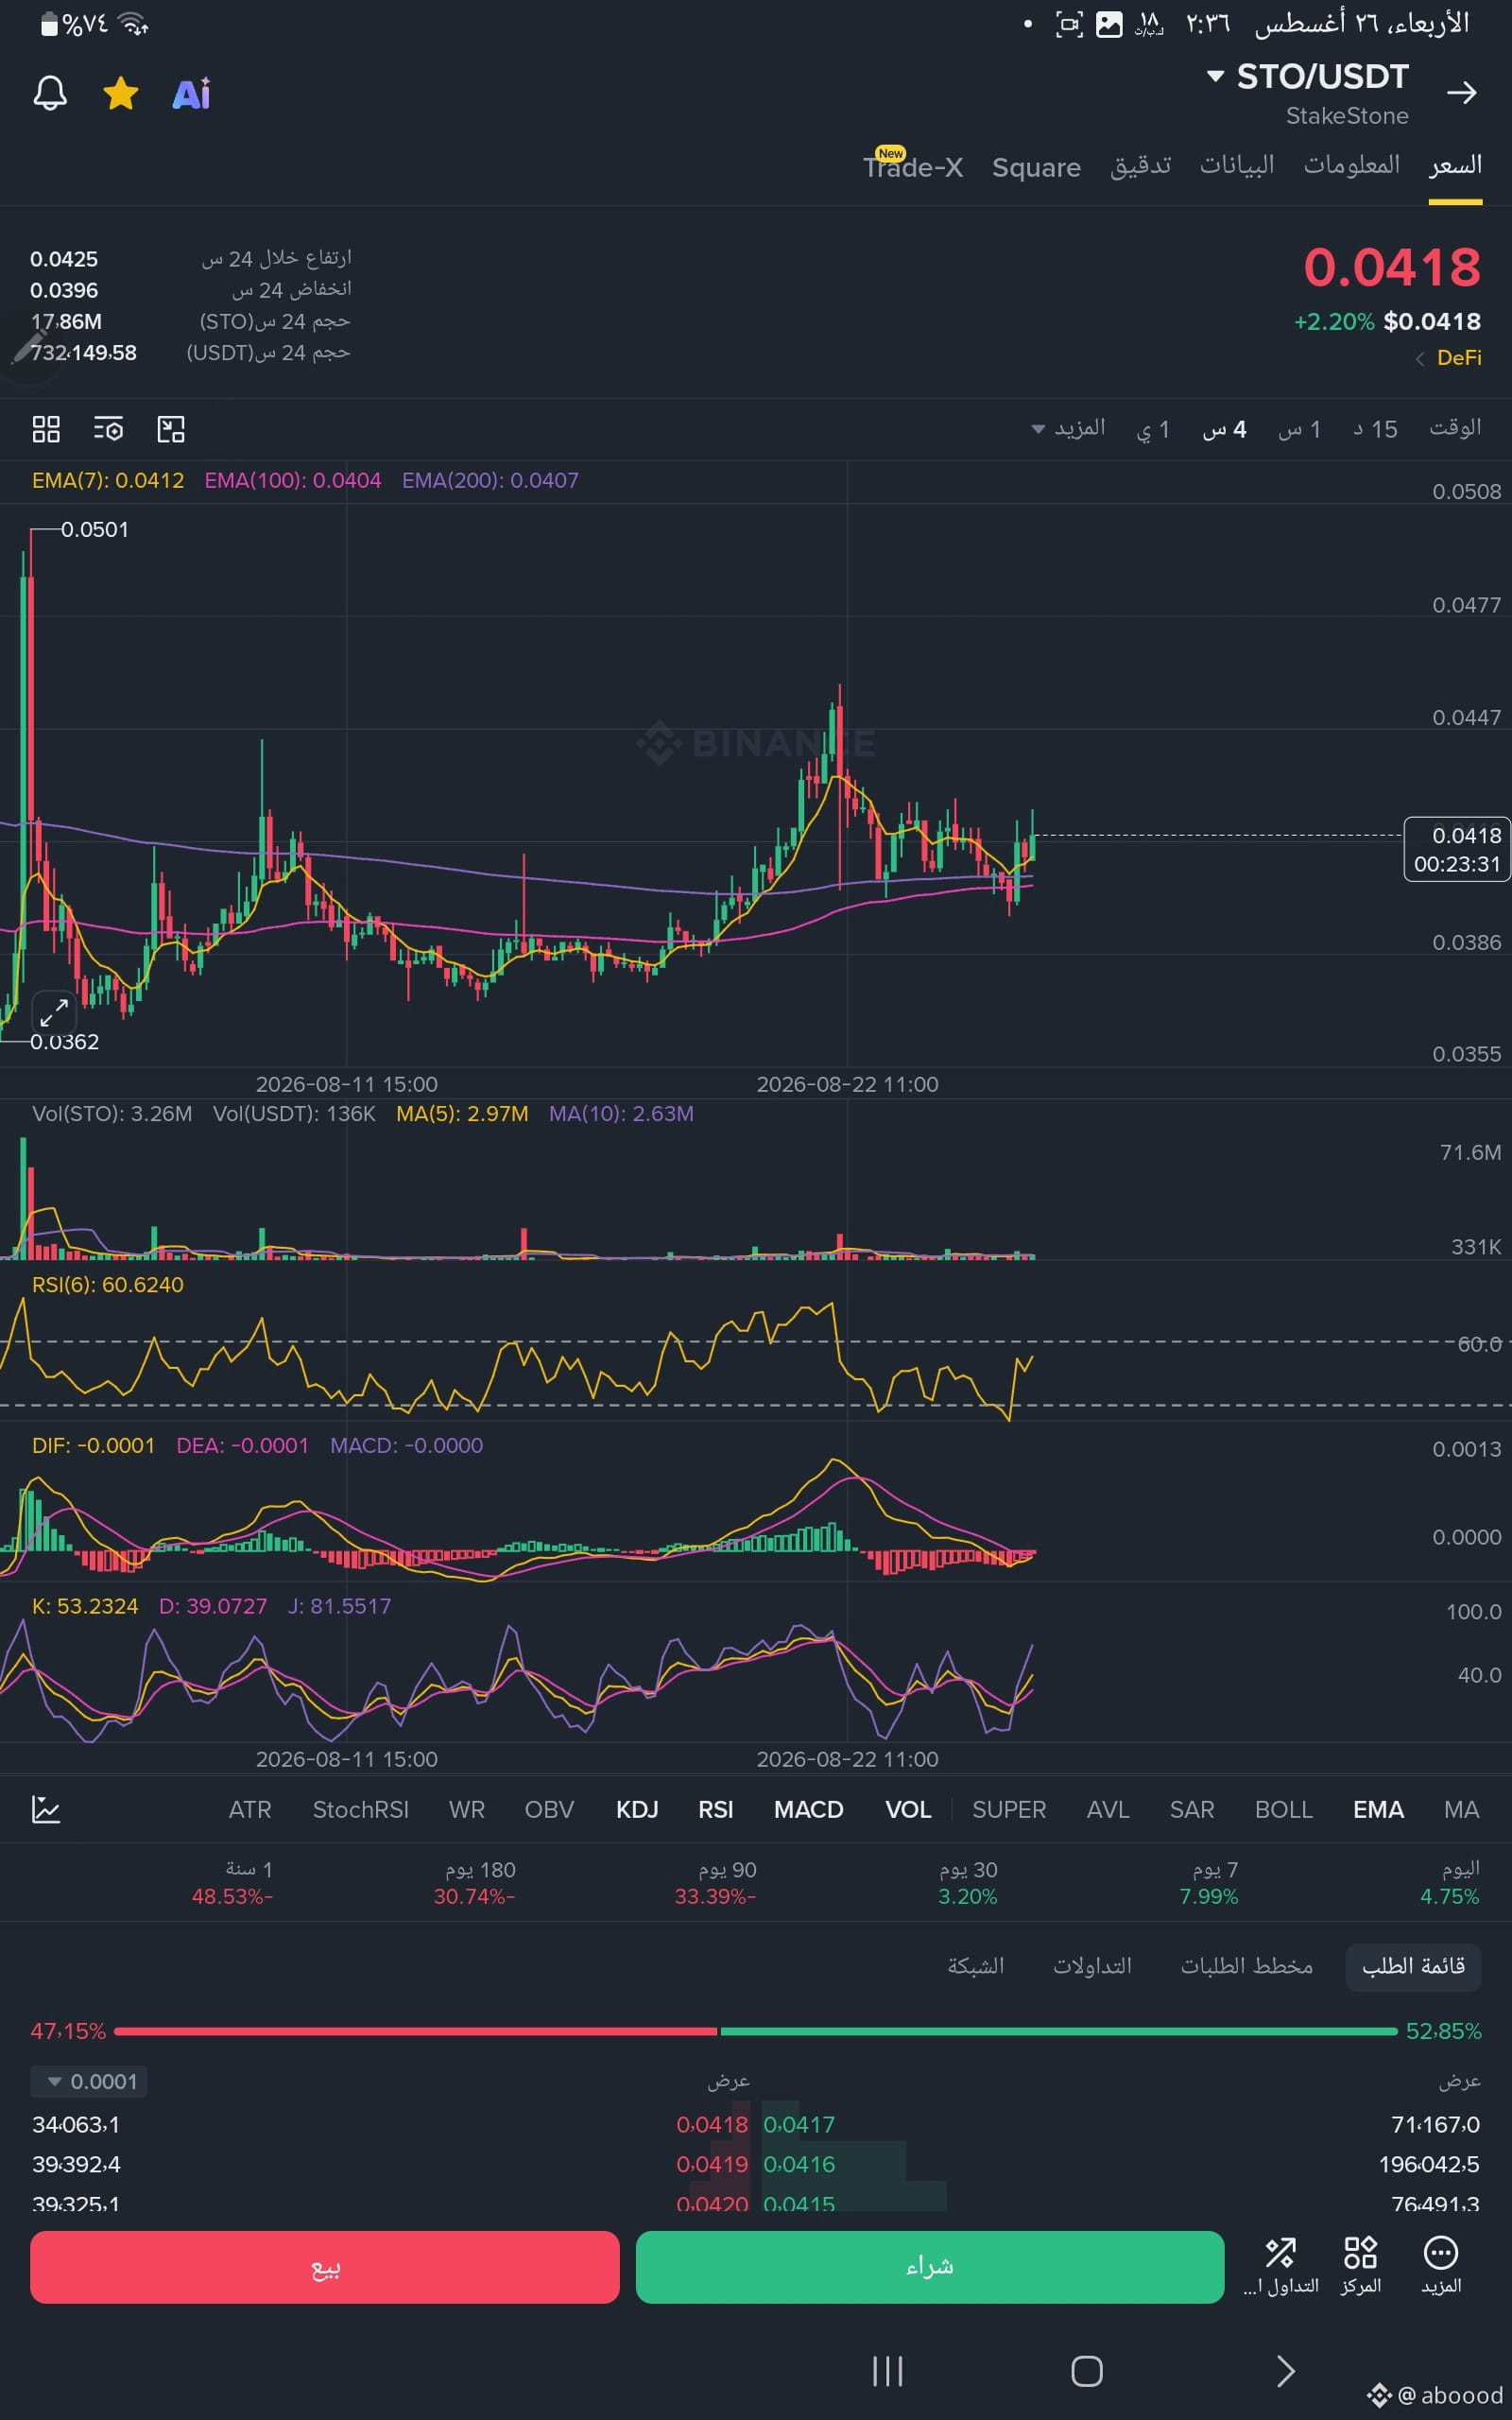Enable the AVL indicator

[1108, 1810]
